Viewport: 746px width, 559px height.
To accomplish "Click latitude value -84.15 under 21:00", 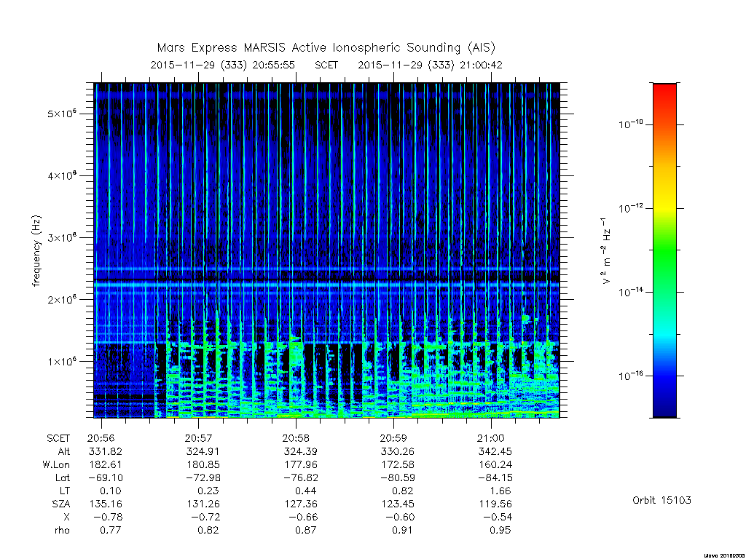I will pyautogui.click(x=495, y=477).
